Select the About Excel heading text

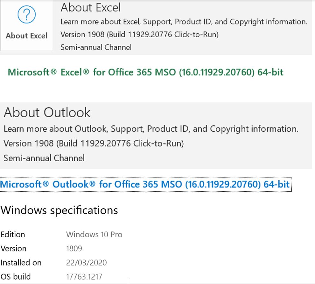click(91, 7)
